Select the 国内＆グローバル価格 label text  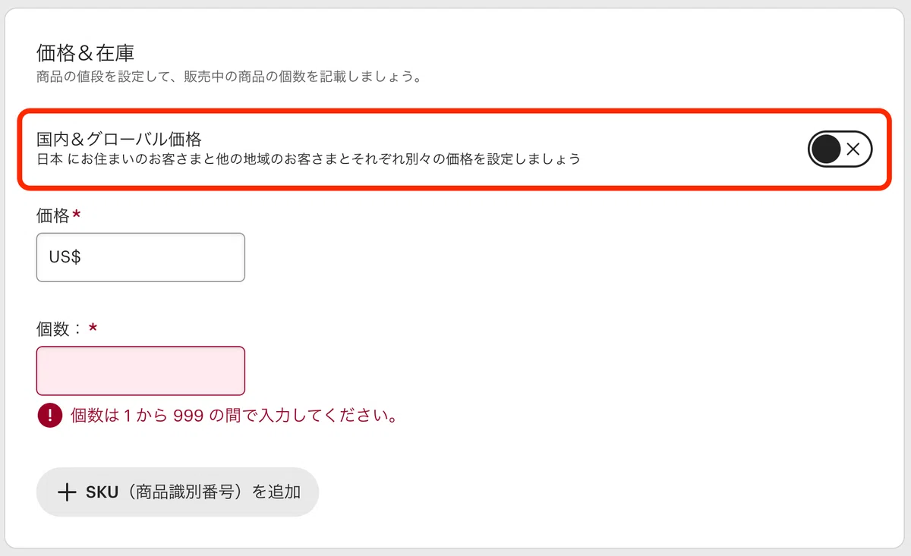coord(119,140)
